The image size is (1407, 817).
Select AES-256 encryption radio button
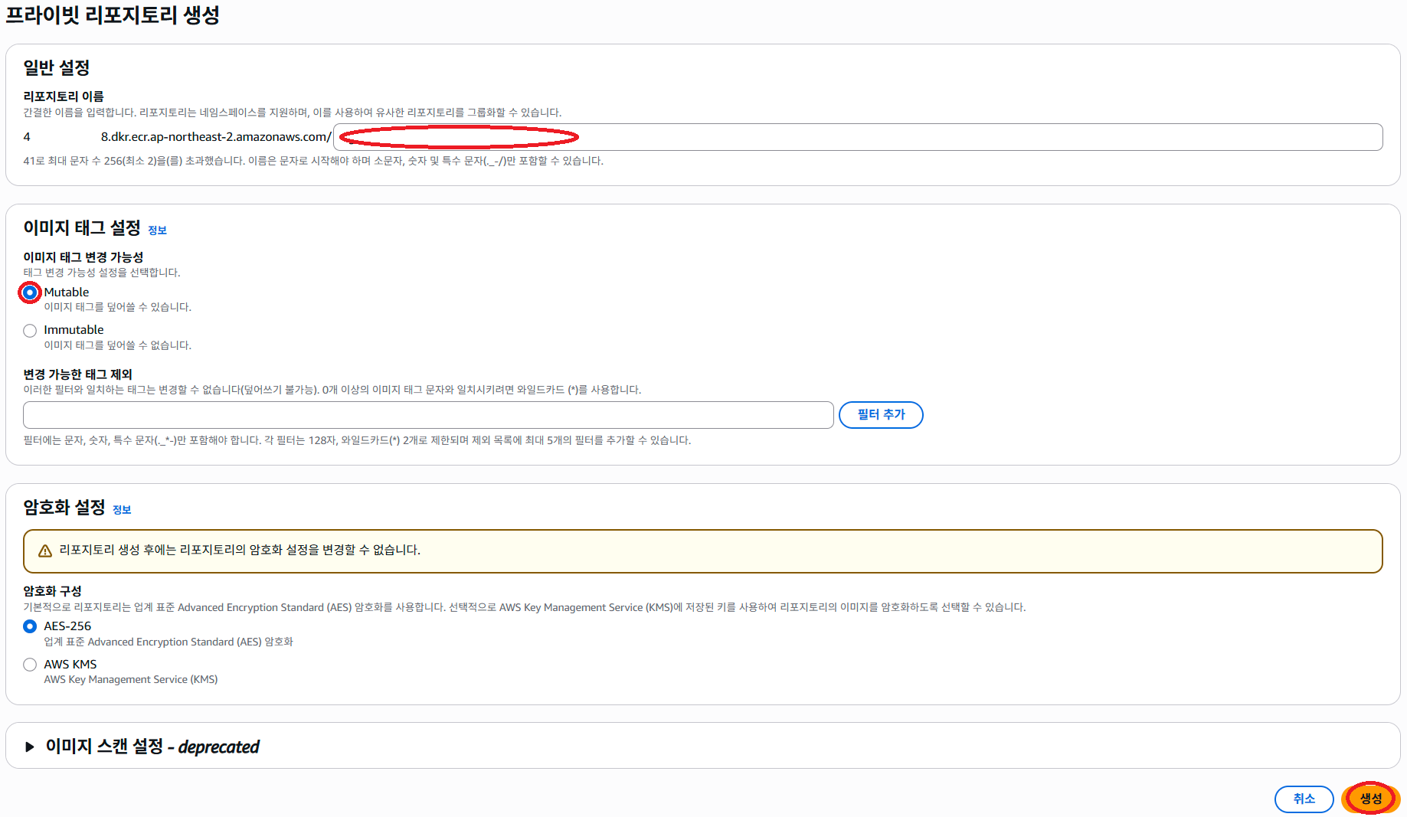click(30, 626)
